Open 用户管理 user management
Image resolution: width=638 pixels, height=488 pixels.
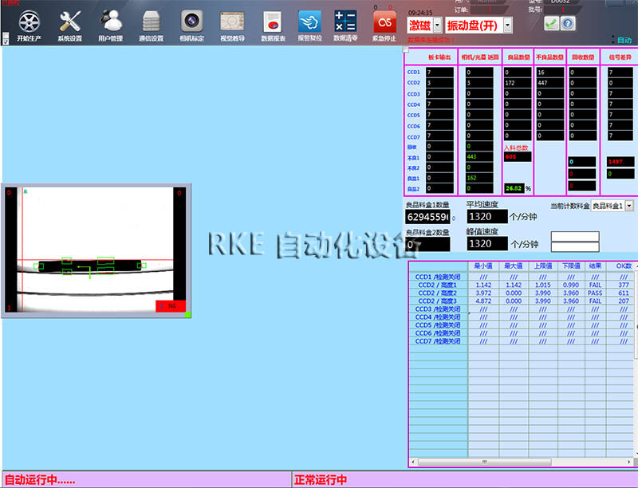110,24
